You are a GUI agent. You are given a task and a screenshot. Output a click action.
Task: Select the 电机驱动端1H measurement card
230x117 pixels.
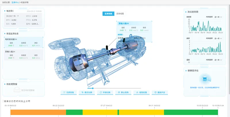24,42
